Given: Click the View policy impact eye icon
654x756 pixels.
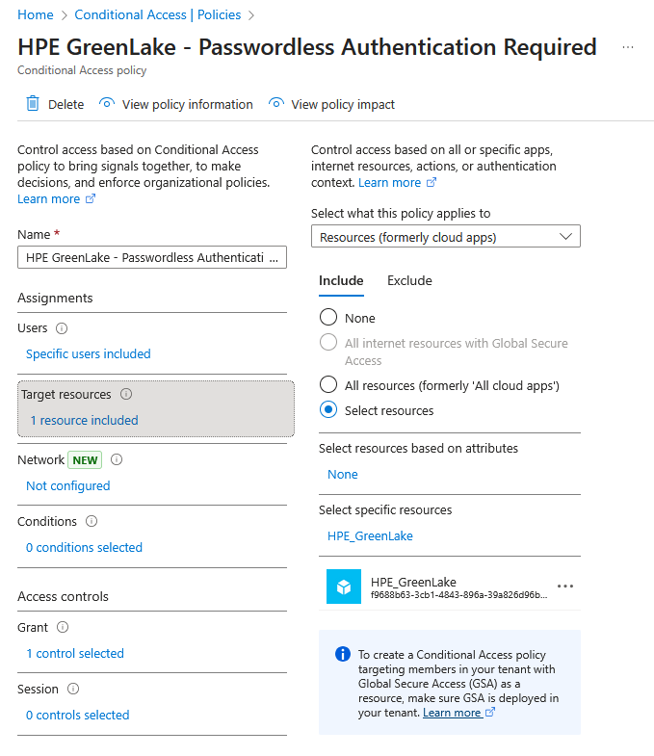Looking at the screenshot, I should [x=276, y=104].
